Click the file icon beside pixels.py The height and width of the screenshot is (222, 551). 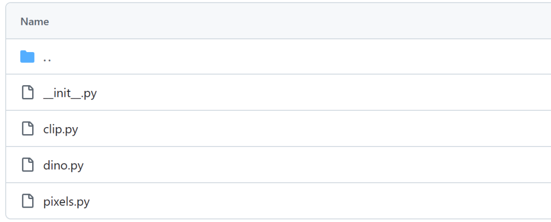coord(28,201)
